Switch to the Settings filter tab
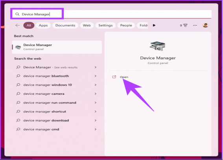The width and height of the screenshot is (223, 160). tap(105, 25)
